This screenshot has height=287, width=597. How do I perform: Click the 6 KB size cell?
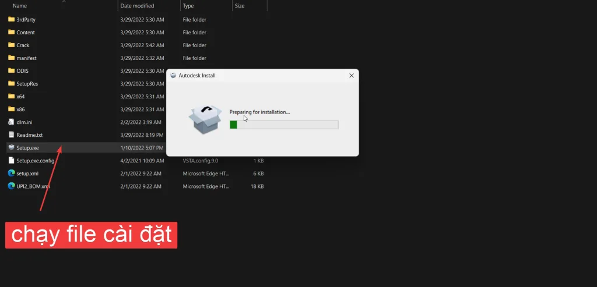[x=259, y=173]
